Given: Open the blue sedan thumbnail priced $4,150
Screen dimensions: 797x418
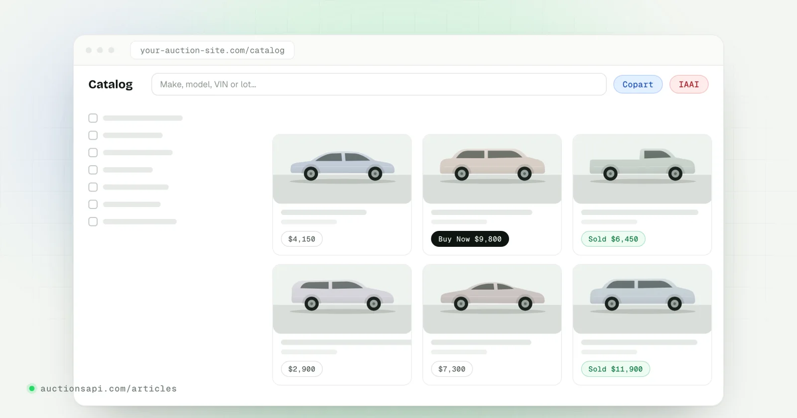Looking at the screenshot, I should [x=342, y=169].
